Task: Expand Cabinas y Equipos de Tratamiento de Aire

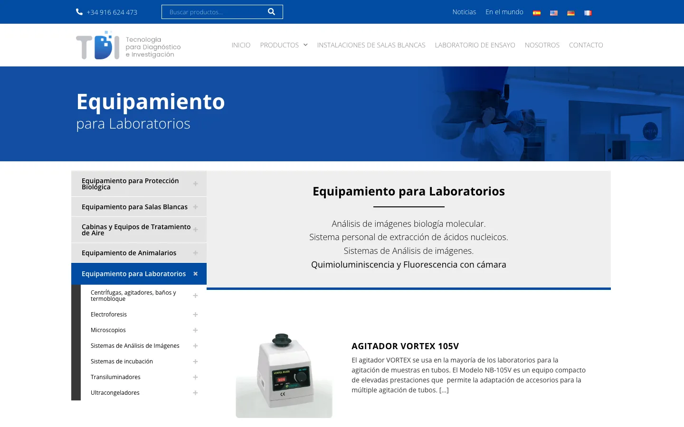Action: [x=195, y=230]
